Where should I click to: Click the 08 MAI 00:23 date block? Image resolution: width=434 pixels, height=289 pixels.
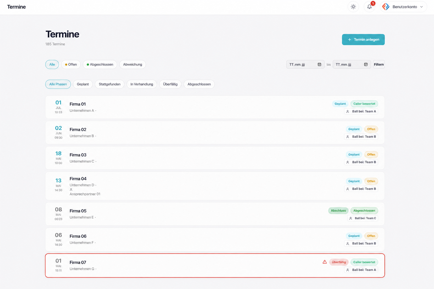coord(58,214)
